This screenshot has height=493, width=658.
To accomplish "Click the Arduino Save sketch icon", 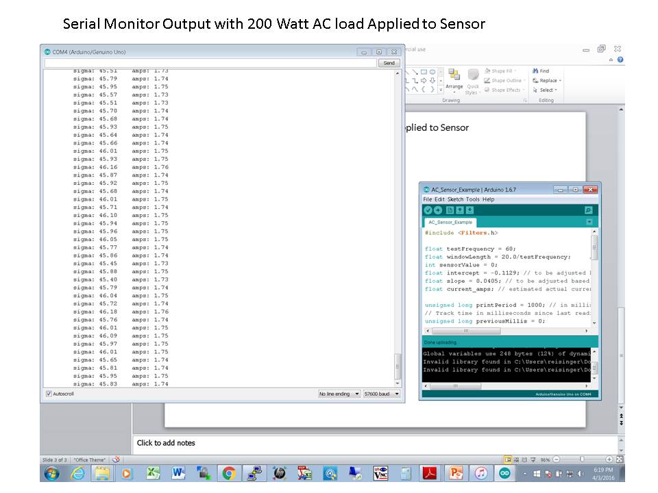I will (470, 210).
